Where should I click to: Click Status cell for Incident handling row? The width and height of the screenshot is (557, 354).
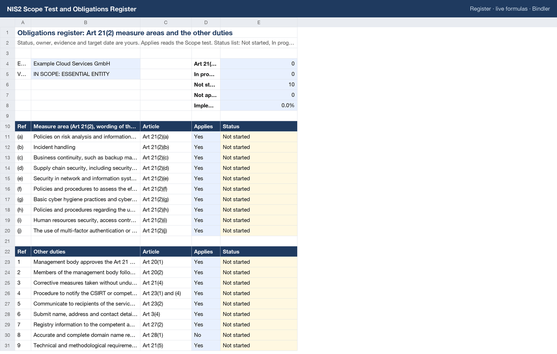point(259,147)
